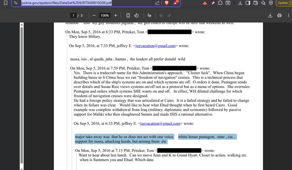Click the first jeevacation@gmail.com link
Image resolution: width=292 pixels, height=170 pixels.
156,46
